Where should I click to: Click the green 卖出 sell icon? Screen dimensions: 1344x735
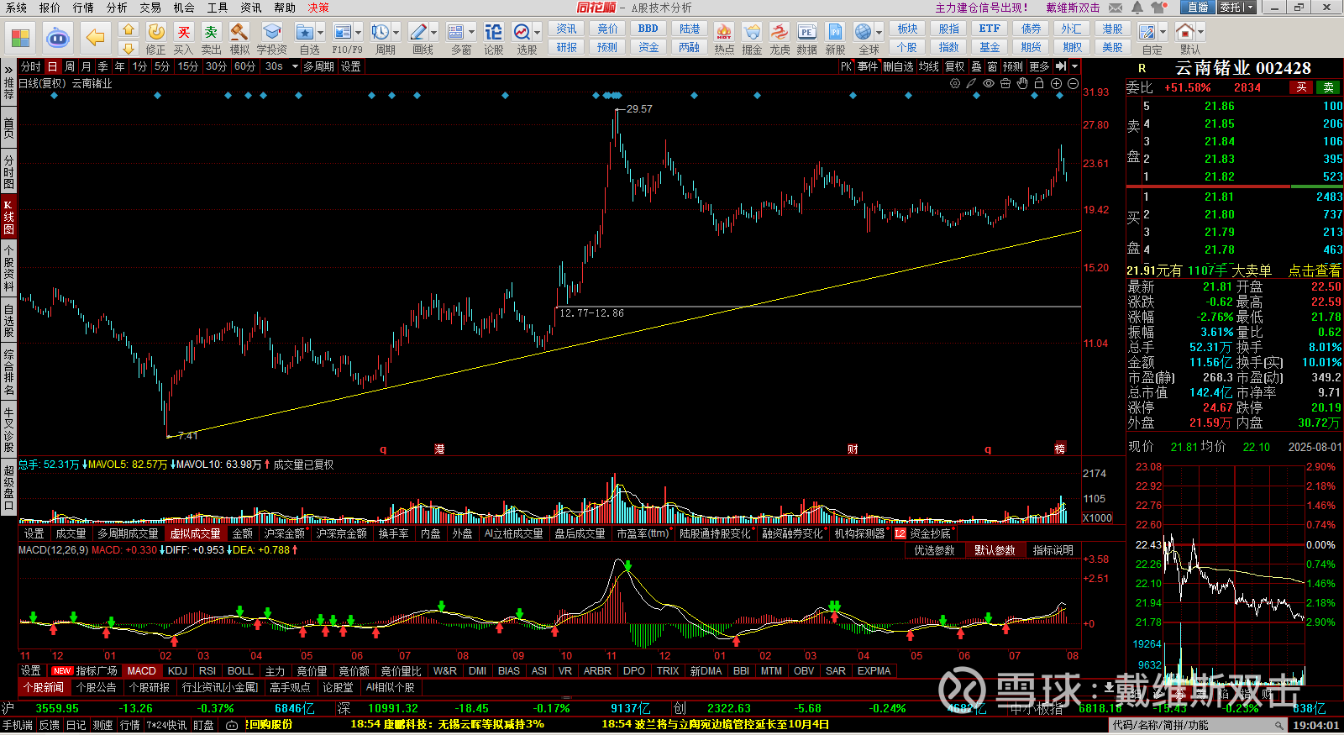point(211,32)
